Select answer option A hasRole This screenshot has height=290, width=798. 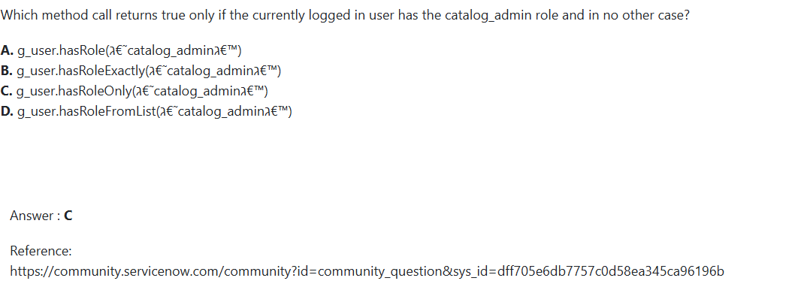(121, 50)
